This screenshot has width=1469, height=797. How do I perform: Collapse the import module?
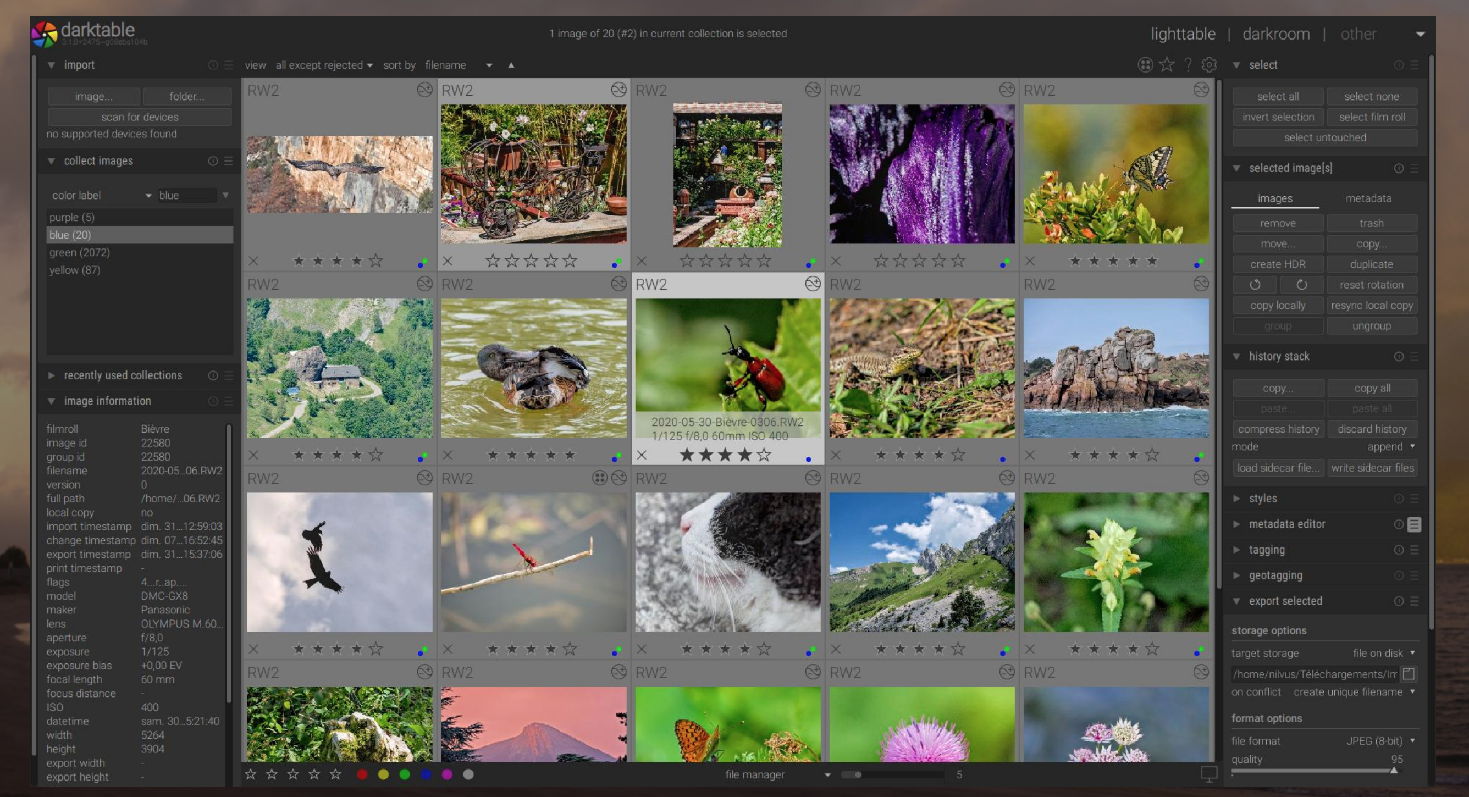click(x=51, y=65)
